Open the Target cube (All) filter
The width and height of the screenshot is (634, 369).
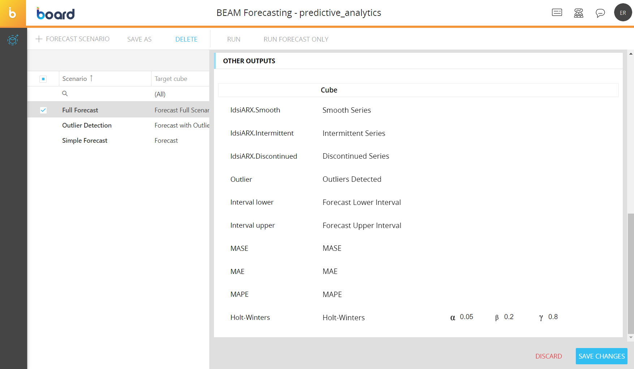point(160,94)
